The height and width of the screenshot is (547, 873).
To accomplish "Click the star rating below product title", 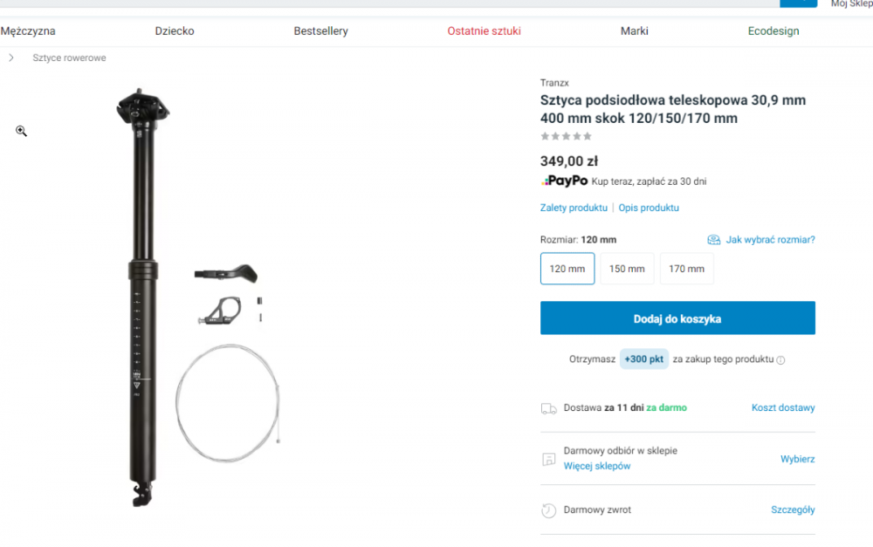I will pyautogui.click(x=566, y=136).
